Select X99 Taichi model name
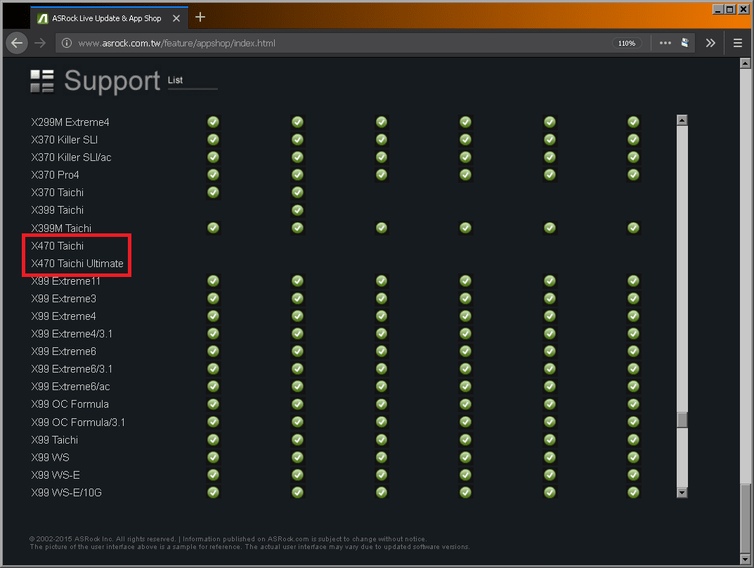 (x=54, y=440)
